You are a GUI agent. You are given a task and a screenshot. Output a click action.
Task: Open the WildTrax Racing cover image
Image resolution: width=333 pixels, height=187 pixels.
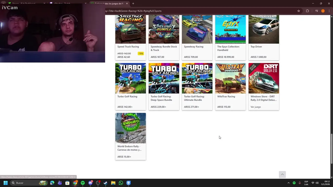(x=230, y=78)
